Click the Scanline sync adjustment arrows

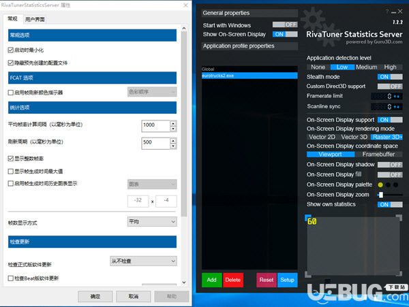point(397,107)
